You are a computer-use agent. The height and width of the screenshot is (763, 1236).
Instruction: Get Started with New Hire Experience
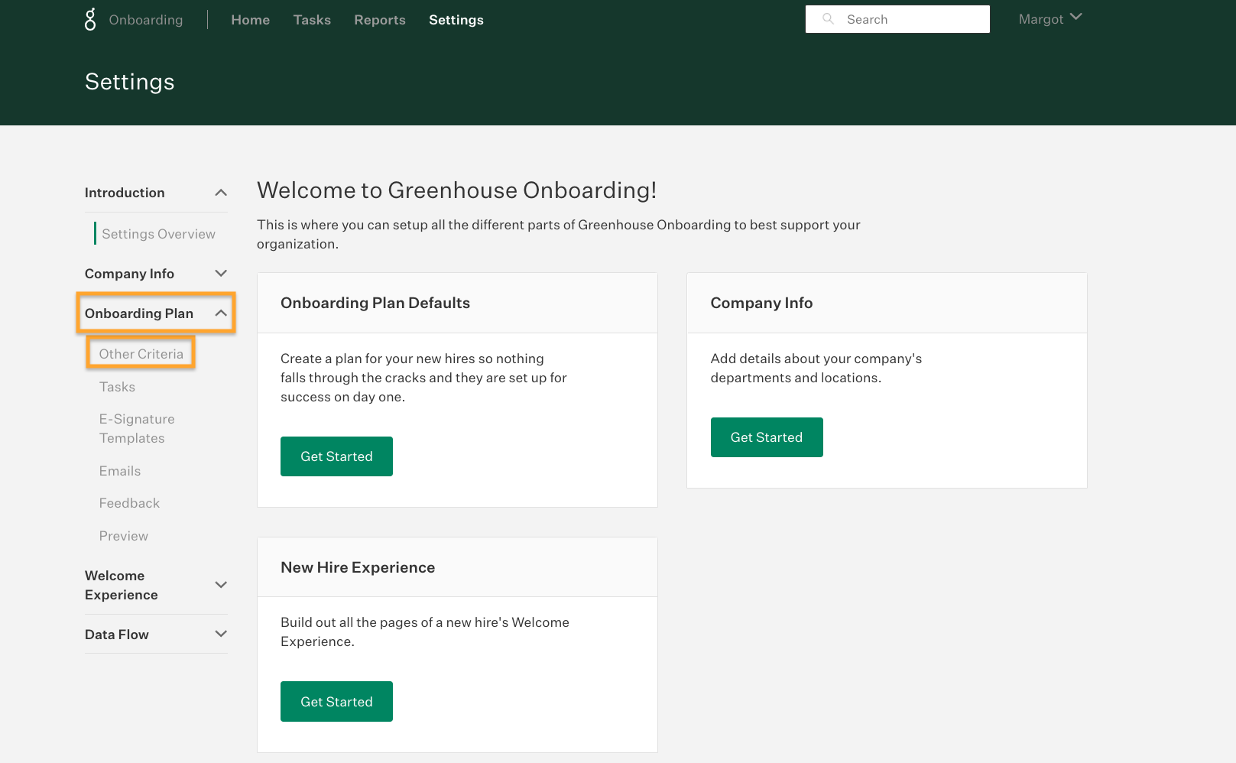point(336,702)
